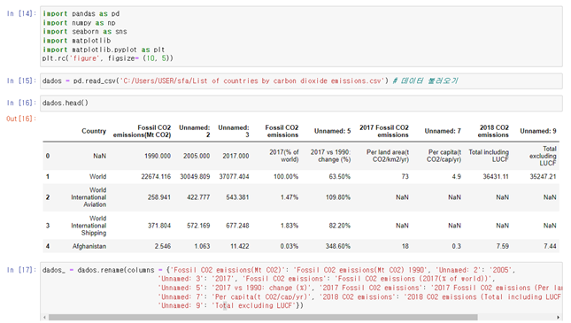Click the dados.head() code cell
Image resolution: width=571 pixels, height=323 pixels.
pos(301,103)
